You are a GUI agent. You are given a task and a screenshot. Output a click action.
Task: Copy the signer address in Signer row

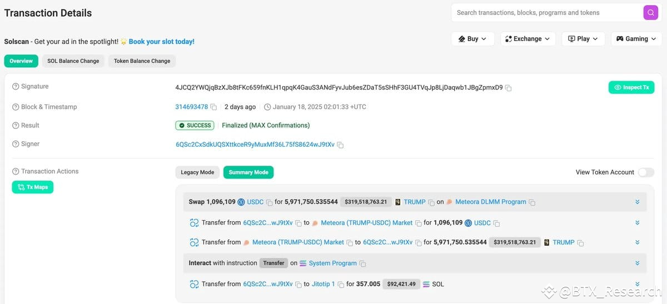pyautogui.click(x=341, y=145)
